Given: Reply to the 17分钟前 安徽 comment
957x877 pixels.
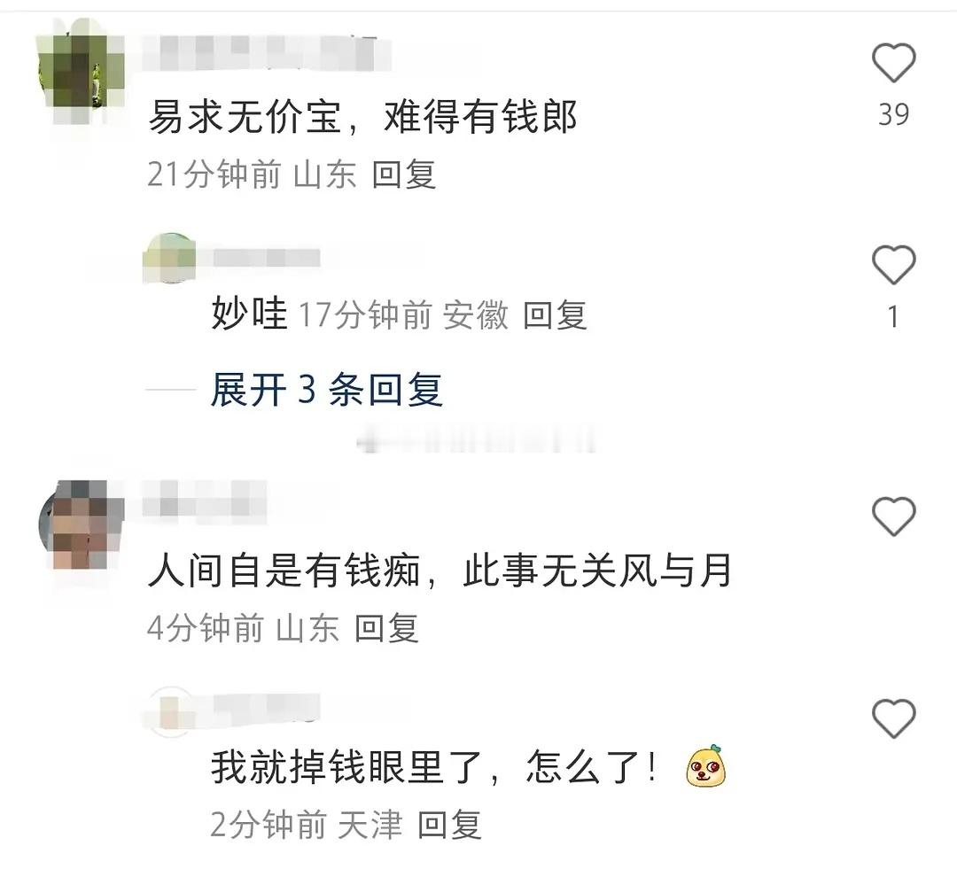Looking at the screenshot, I should tap(555, 314).
